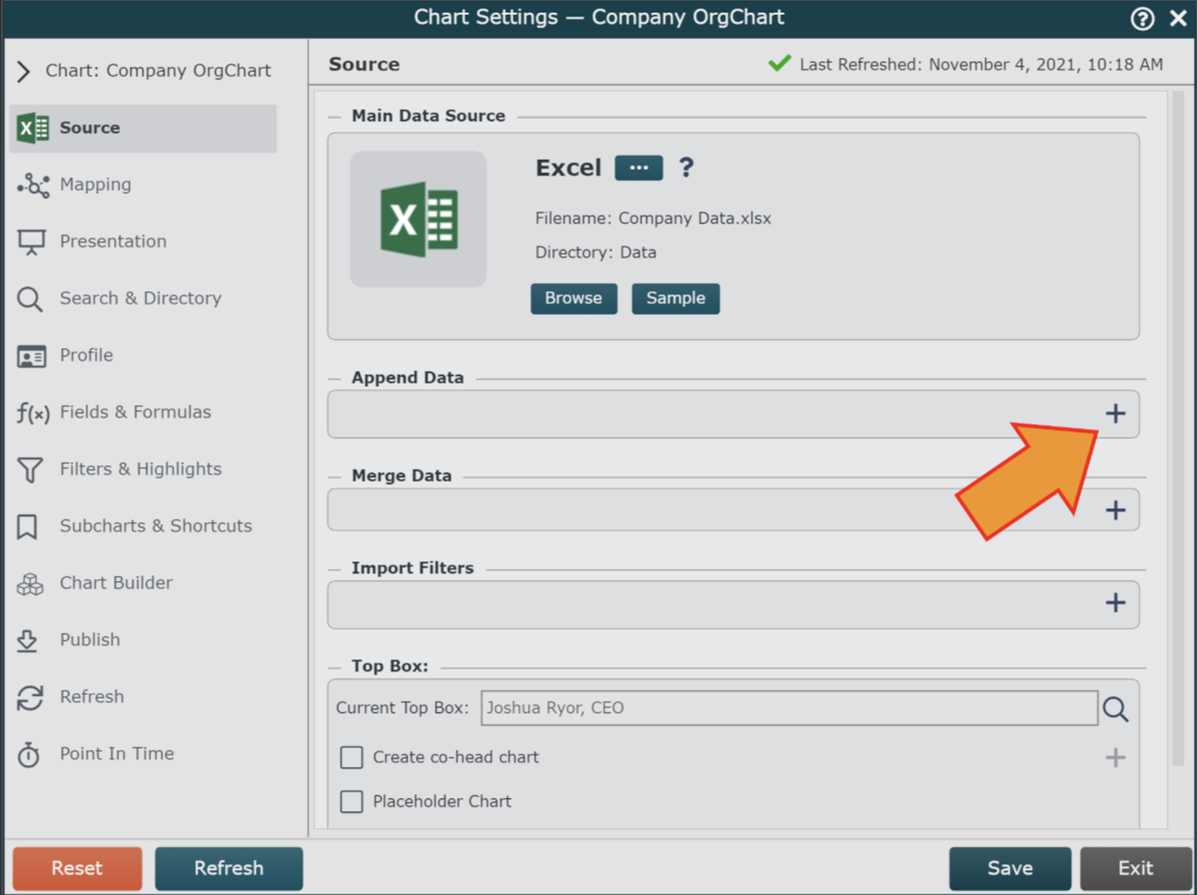Switch to the Mapping section
Image resolution: width=1197 pixels, height=895 pixels.
coord(95,185)
